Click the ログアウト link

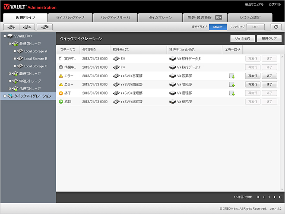point(275,5)
